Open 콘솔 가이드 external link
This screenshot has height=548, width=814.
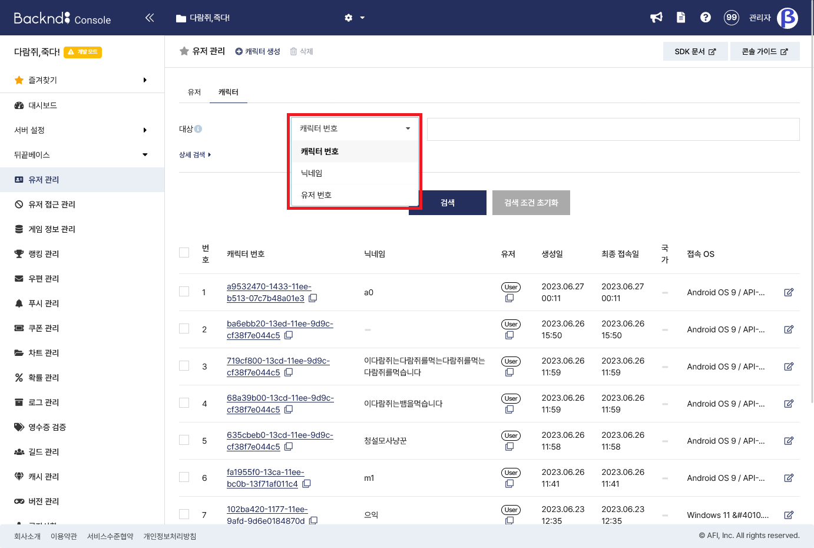tap(765, 51)
